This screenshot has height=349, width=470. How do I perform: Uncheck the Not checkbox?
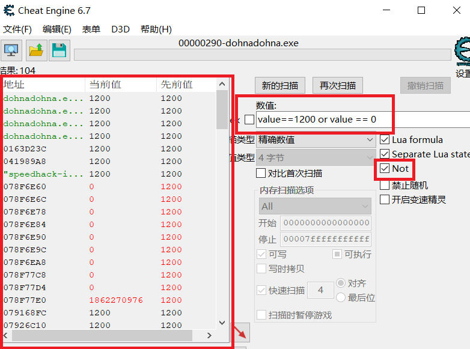(385, 169)
